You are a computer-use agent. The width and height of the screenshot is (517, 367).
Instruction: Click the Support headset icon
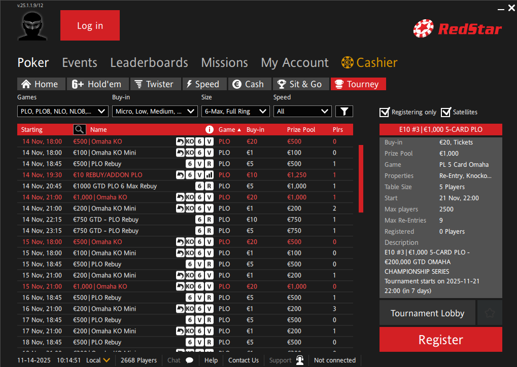pyautogui.click(x=300, y=360)
